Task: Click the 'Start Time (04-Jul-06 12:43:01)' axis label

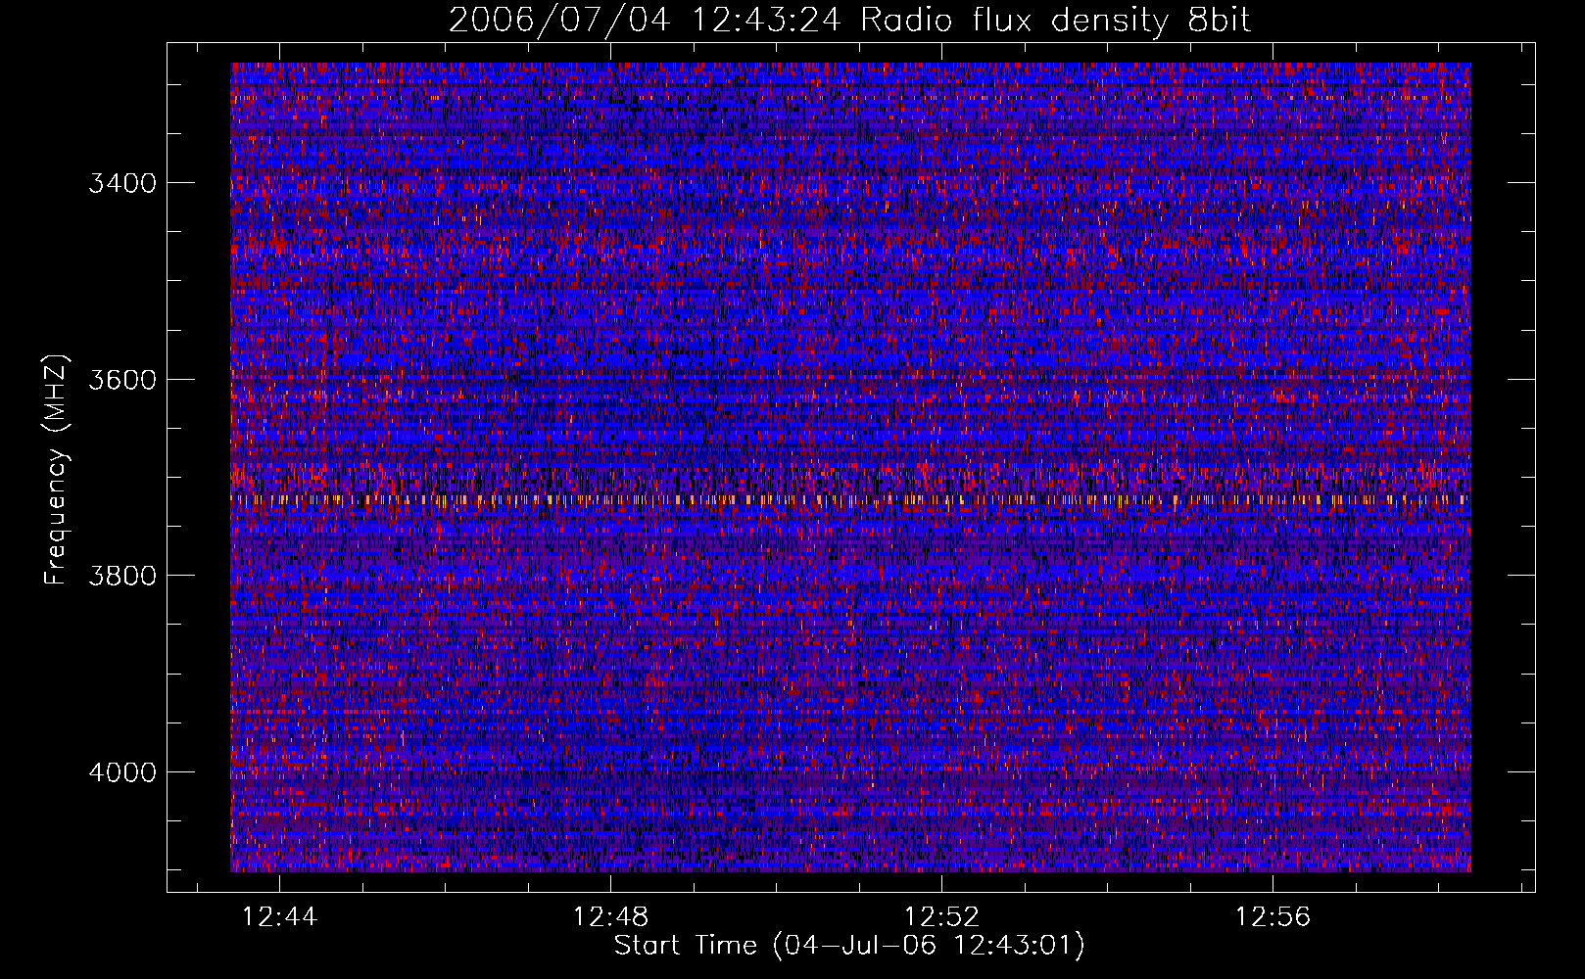Action: click(849, 946)
